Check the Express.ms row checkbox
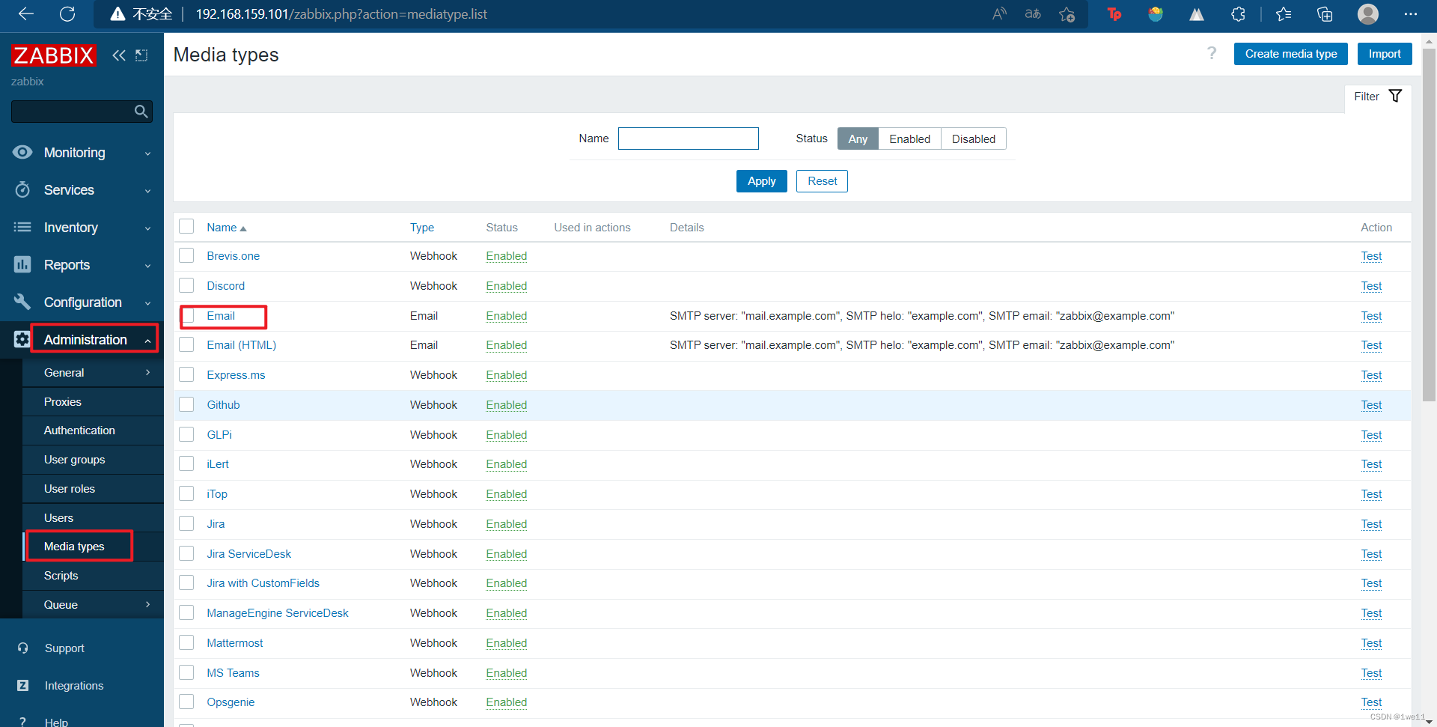This screenshot has width=1437, height=727. tap(186, 374)
